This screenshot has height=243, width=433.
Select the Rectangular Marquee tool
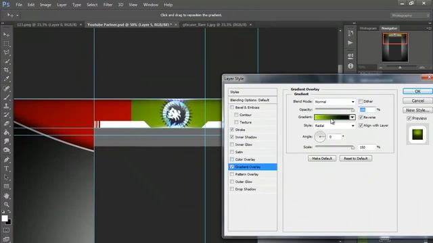coord(6,43)
